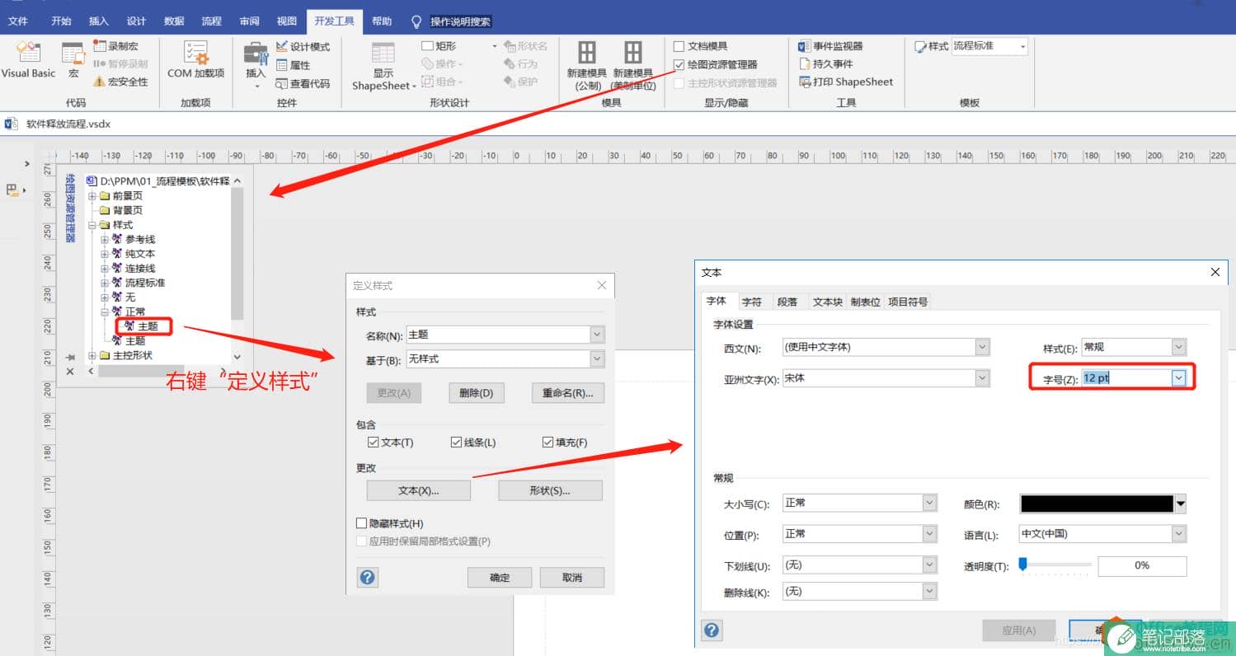Viewport: 1236px width, 656px height.
Task: Click the transparency 0% value field
Action: 1142,565
